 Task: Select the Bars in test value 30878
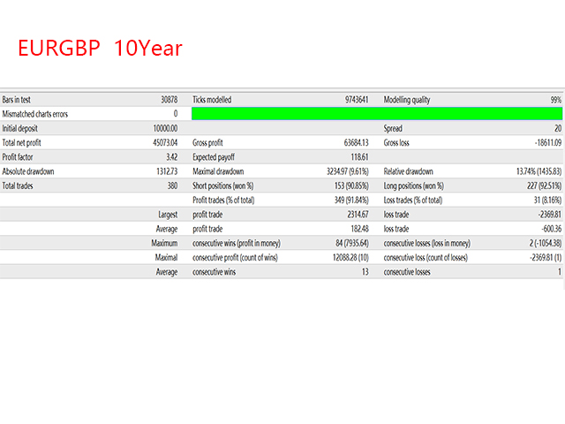click(x=166, y=100)
